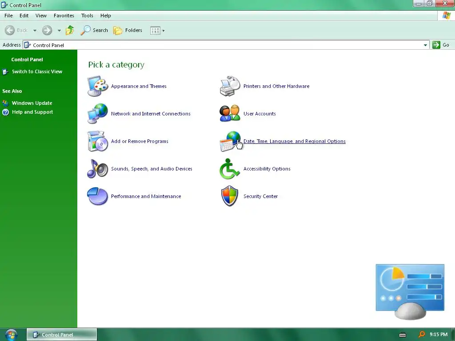The width and height of the screenshot is (455, 341).
Task: Open the User Accounts link
Action: click(x=259, y=114)
